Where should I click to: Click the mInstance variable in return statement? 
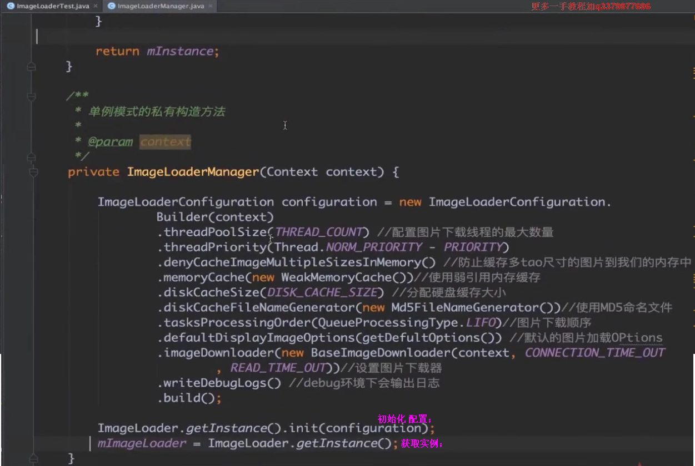(179, 51)
